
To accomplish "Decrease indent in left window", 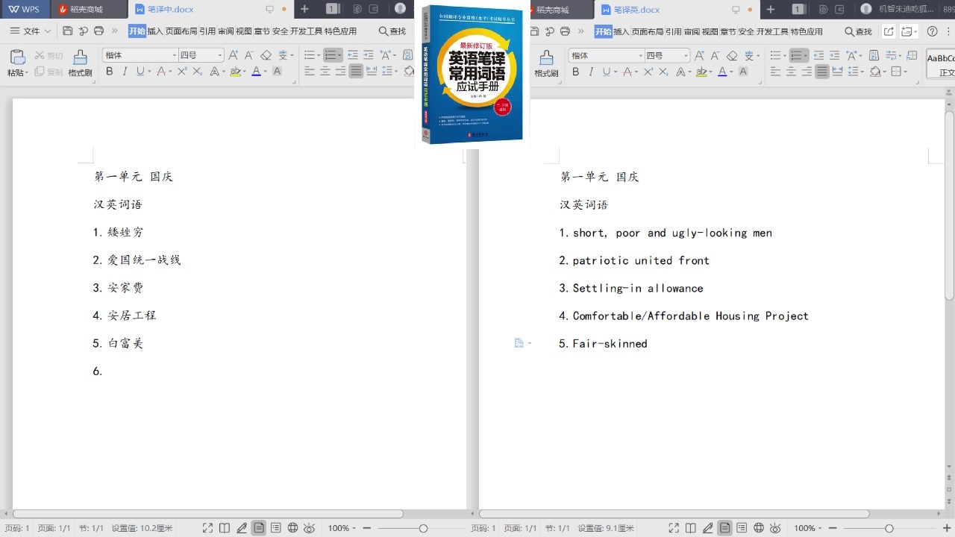I will [x=353, y=55].
